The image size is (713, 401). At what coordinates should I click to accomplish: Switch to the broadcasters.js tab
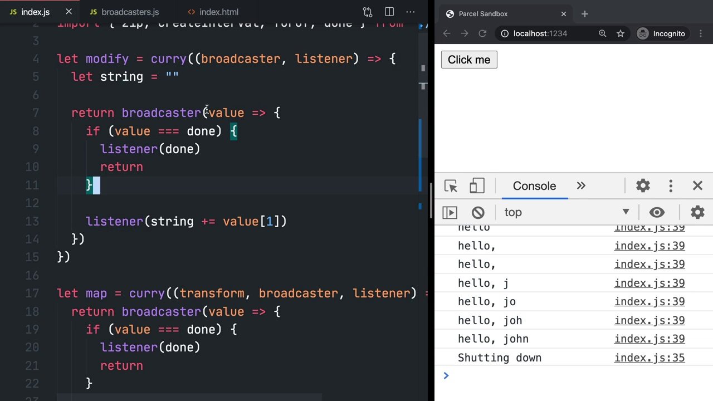(130, 12)
